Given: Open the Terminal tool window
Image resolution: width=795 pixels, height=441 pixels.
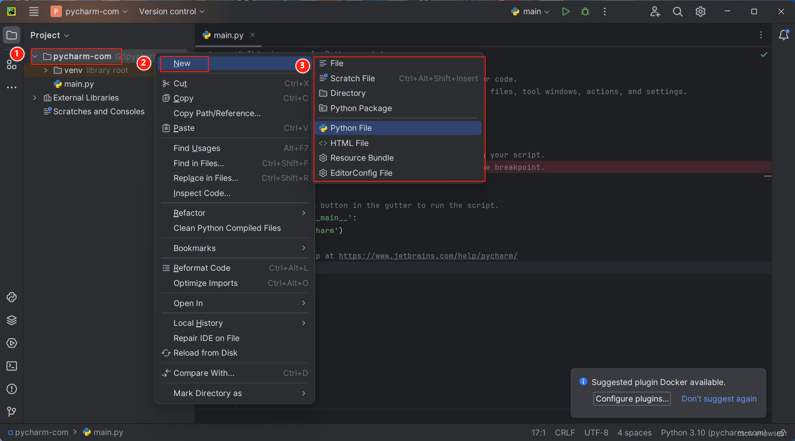Looking at the screenshot, I should [11, 366].
